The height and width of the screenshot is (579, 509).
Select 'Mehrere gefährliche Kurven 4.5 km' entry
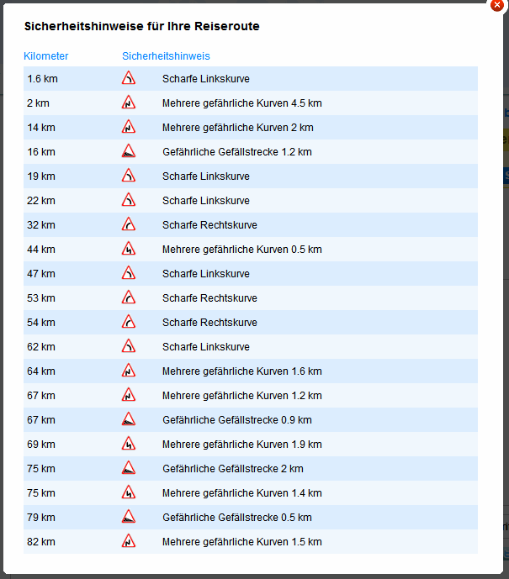(x=241, y=103)
